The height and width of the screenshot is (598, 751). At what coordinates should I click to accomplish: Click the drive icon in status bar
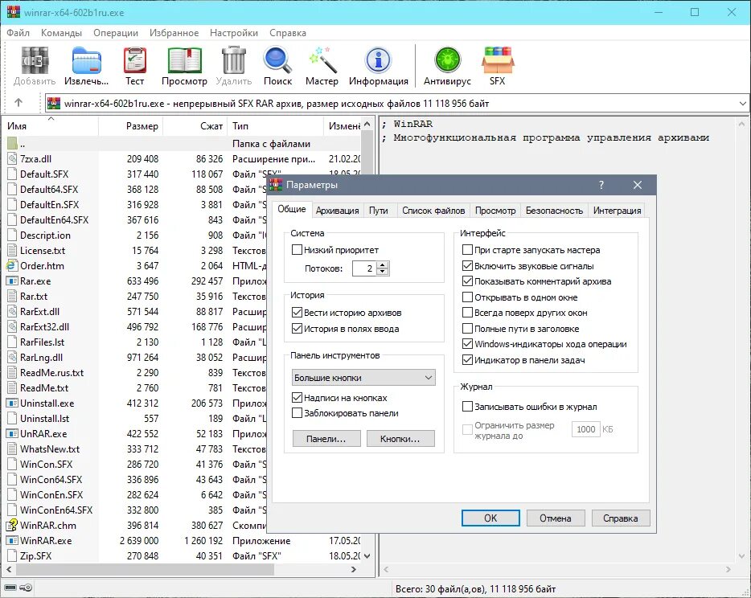click(x=10, y=588)
